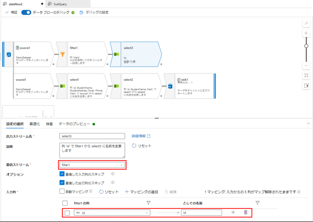Image resolution: width=313 pixels, height=222 pixels.
Task: Click the 検証 validate button
Action: (x=11, y=12)
